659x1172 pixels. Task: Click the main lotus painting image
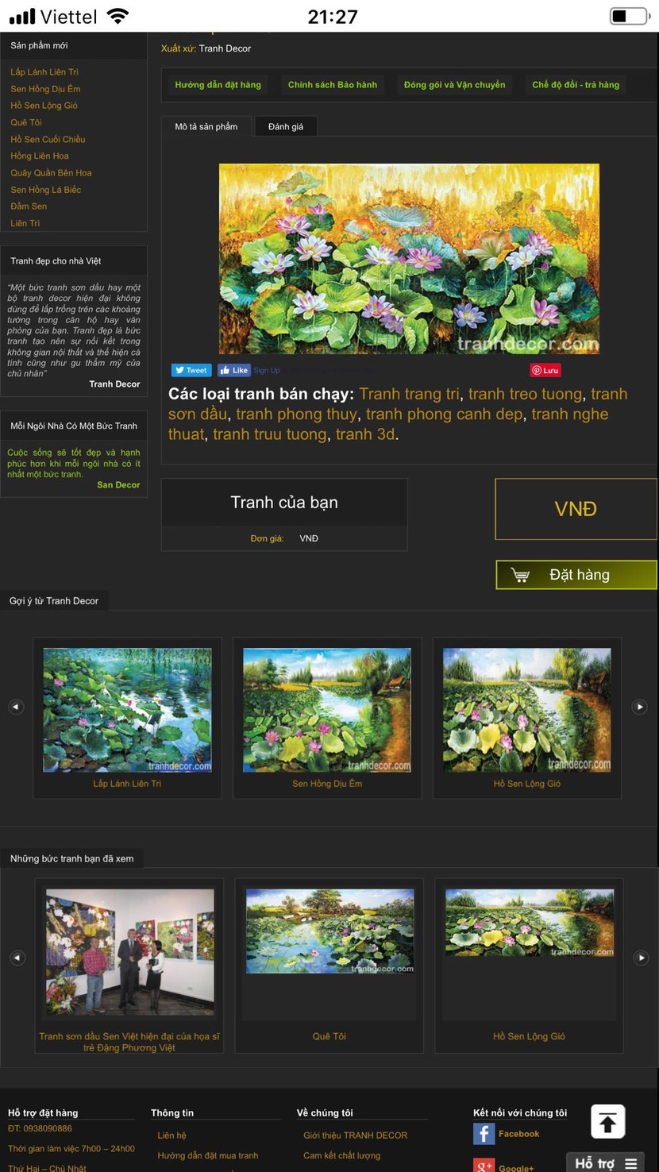409,259
